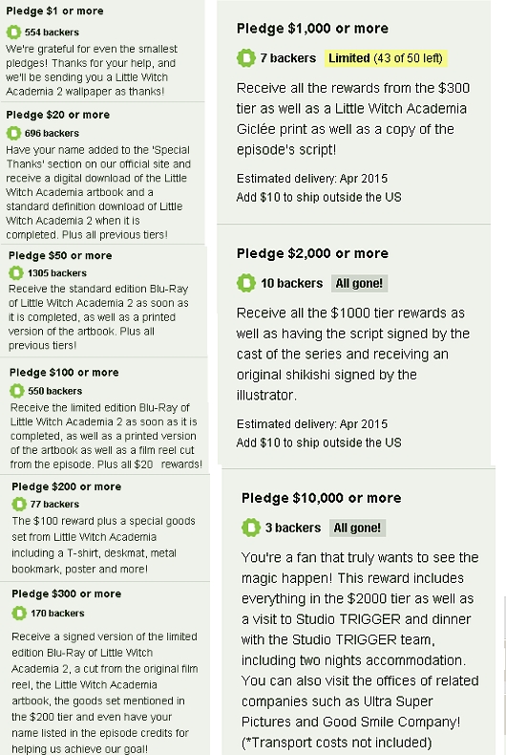Viewport: 506px width, 755px height.
Task: Select the Pledge $20 or more tier
Action: click(x=102, y=173)
